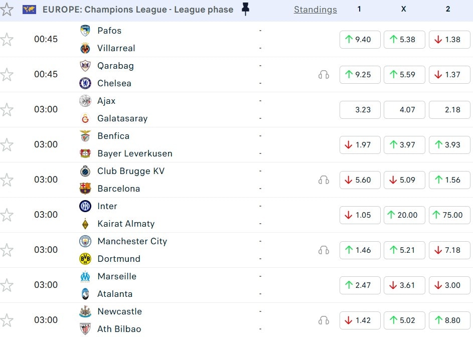The height and width of the screenshot is (337, 473).
Task: Click the Dortmund club crest
Action: 85,259
